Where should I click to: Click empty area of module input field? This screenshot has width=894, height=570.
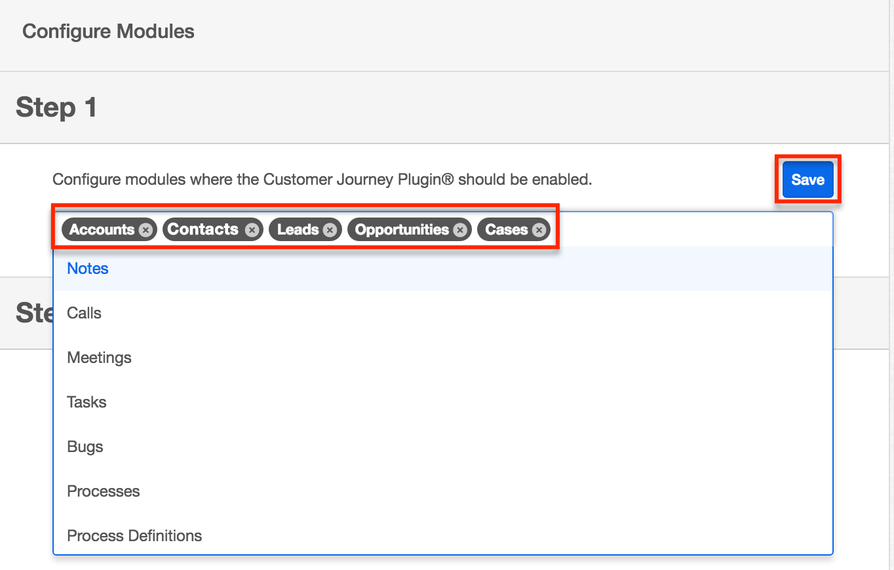coord(688,229)
